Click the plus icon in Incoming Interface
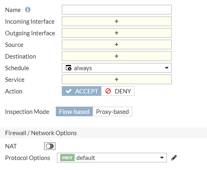 point(116,21)
